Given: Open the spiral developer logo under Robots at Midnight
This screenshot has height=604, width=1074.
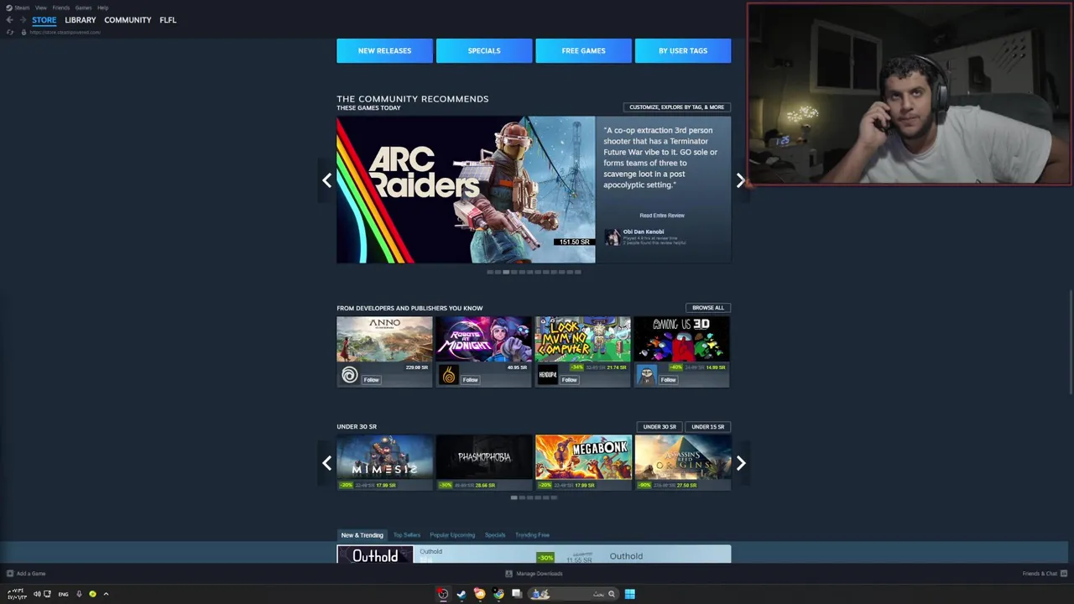Looking at the screenshot, I should pos(449,376).
